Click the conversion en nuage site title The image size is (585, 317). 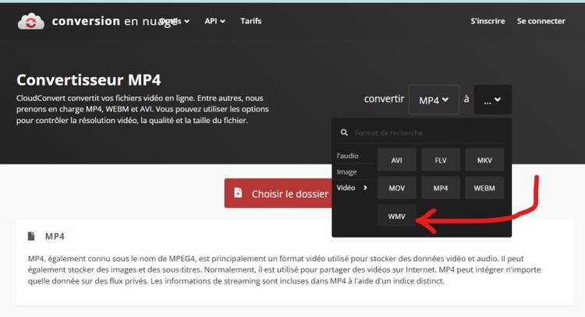click(x=114, y=21)
